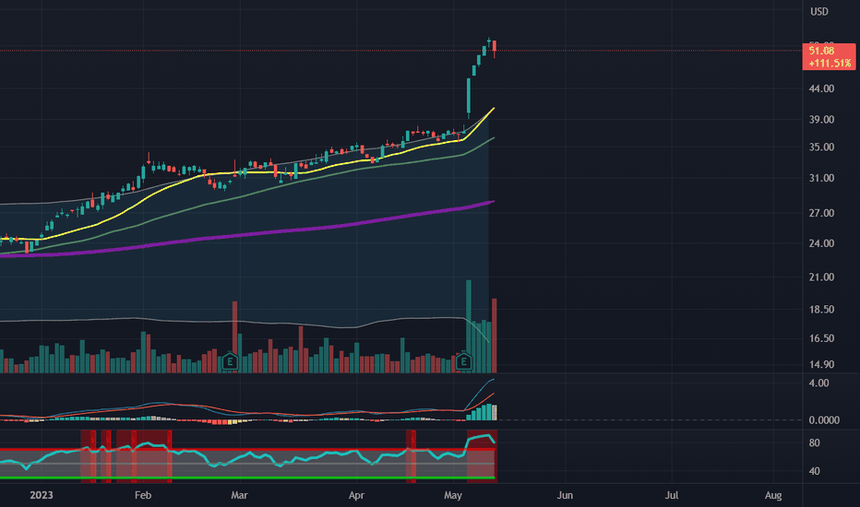860x507 pixels.
Task: Click the 27.00 price axis label
Action: (x=821, y=213)
